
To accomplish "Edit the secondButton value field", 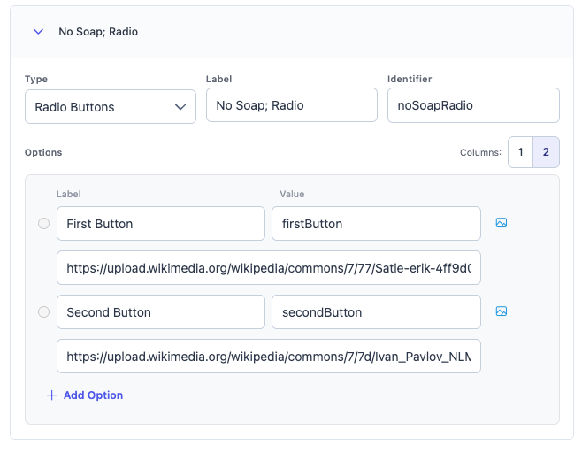I will [x=376, y=312].
